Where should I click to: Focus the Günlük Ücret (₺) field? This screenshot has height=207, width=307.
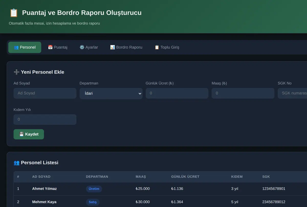pos(177,93)
